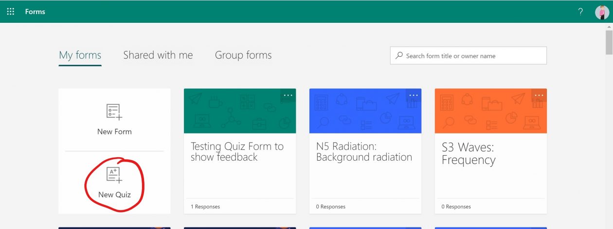Open the app launcher waffle icon
Screen dimensions: 613x229
point(11,12)
